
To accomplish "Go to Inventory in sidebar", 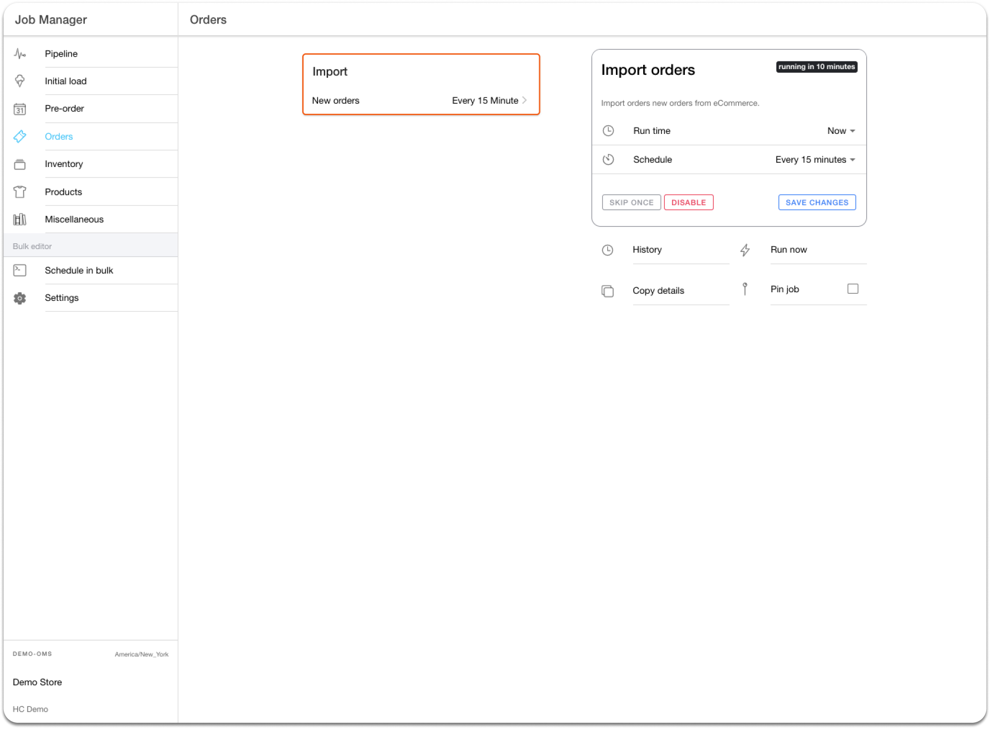I will pos(64,164).
